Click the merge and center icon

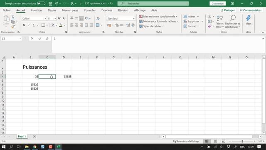[98, 25]
